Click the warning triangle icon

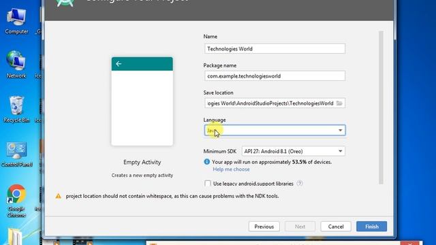(58, 196)
